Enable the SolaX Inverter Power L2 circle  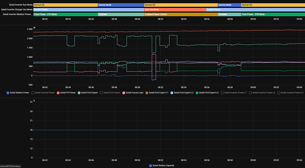(250, 93)
